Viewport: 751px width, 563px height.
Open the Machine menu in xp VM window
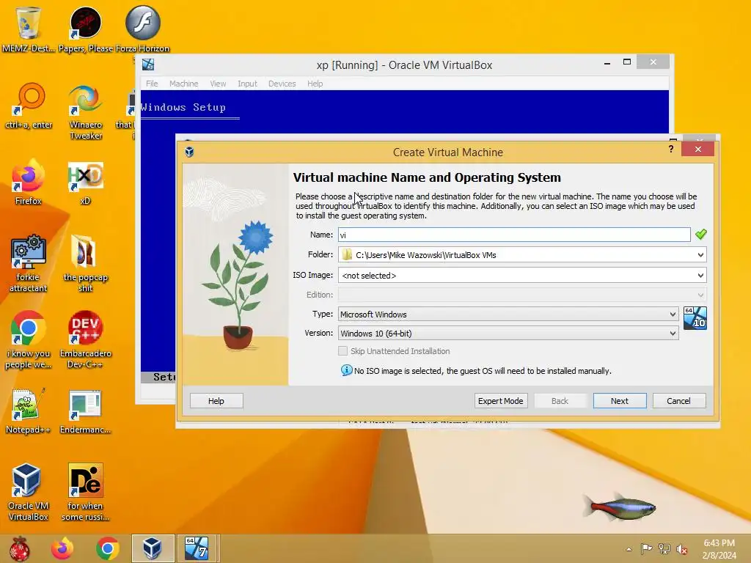[x=183, y=84]
